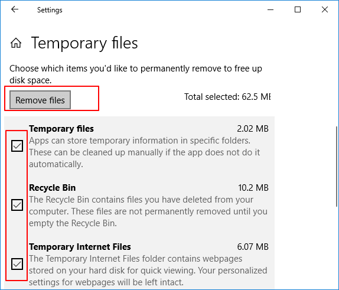Uncheck Temporary Internet Files checkbox
The image size is (339, 290).
[17, 264]
